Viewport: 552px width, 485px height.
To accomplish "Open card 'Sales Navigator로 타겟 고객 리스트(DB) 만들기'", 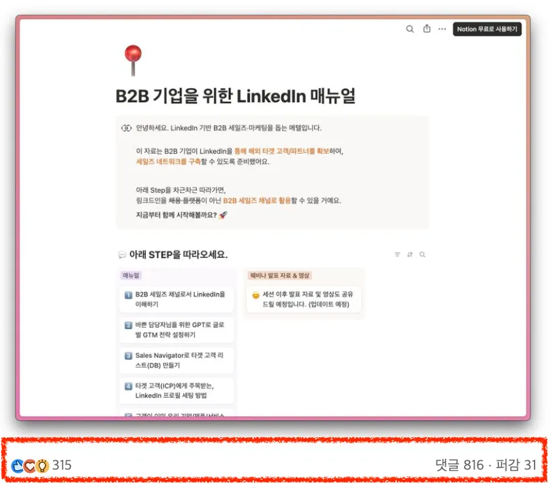I will tap(177, 360).
